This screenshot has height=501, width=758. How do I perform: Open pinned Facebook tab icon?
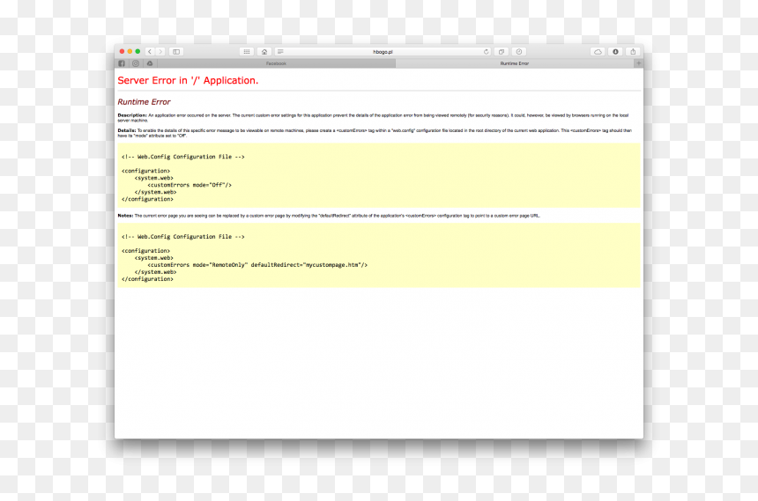122,63
